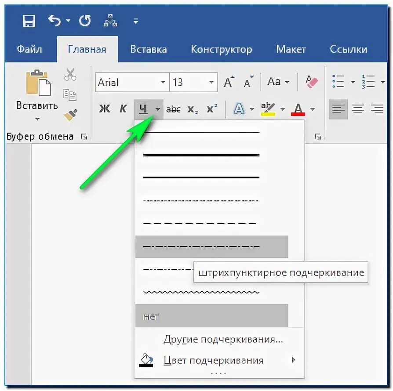Click the hierarchy diagram quick access icon
Image resolution: width=393 pixels, height=391 pixels.
(x=110, y=21)
